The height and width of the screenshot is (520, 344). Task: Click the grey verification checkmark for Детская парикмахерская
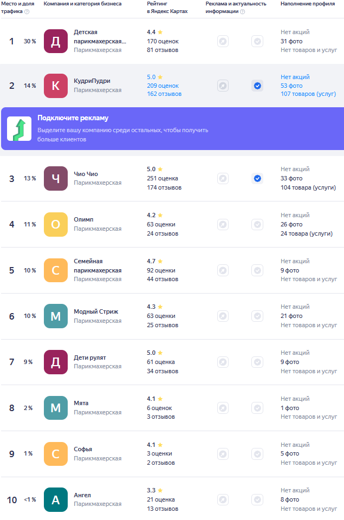pos(257,42)
